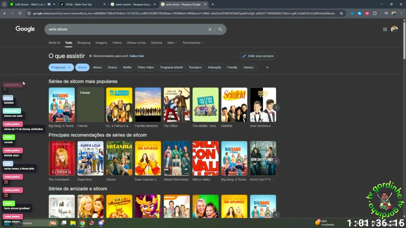Open Chrome from the Windows taskbar
This screenshot has width=406, height=228.
pyautogui.click(x=82, y=223)
